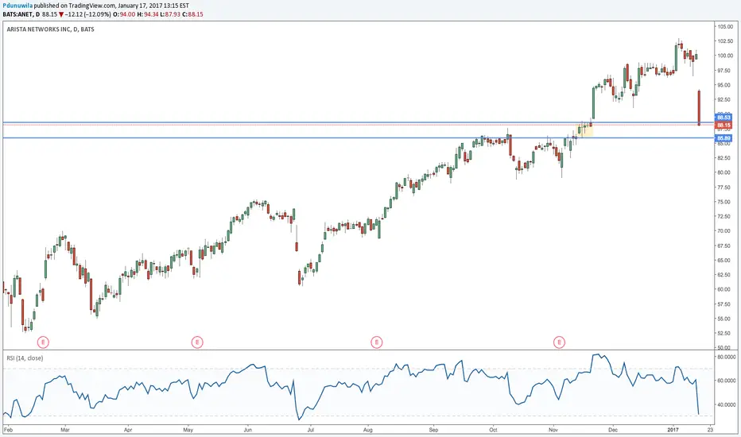Open the Pdunuwila author link
Viewport: 741px width, 437px height.
click(18, 6)
